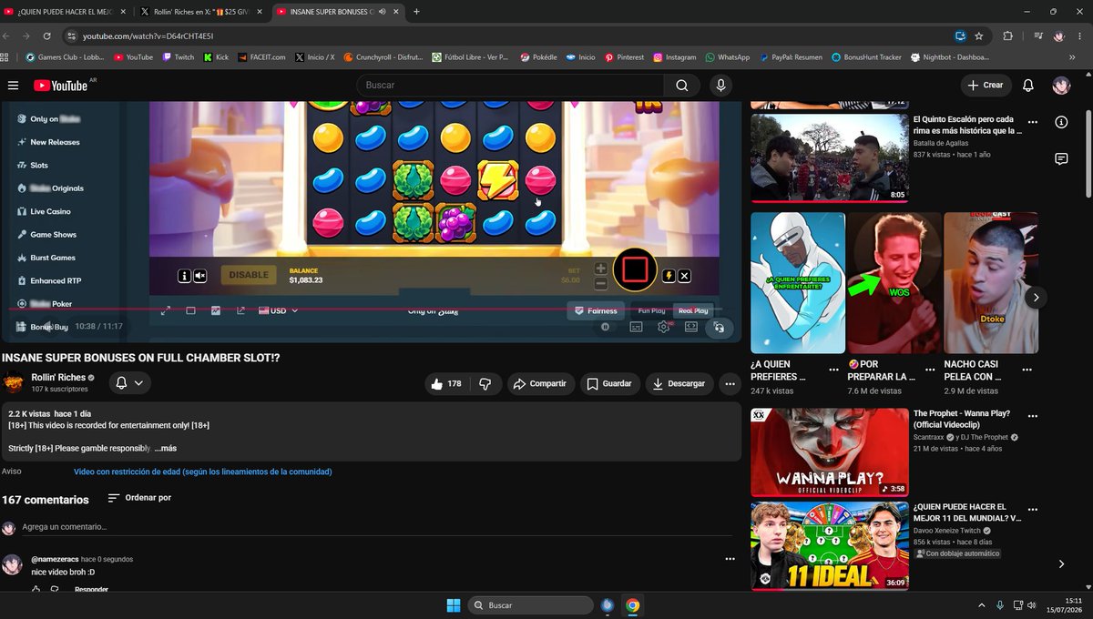1093x619 pixels.
Task: Open the BonusHunt Tracker bookmark
Action: pos(866,56)
